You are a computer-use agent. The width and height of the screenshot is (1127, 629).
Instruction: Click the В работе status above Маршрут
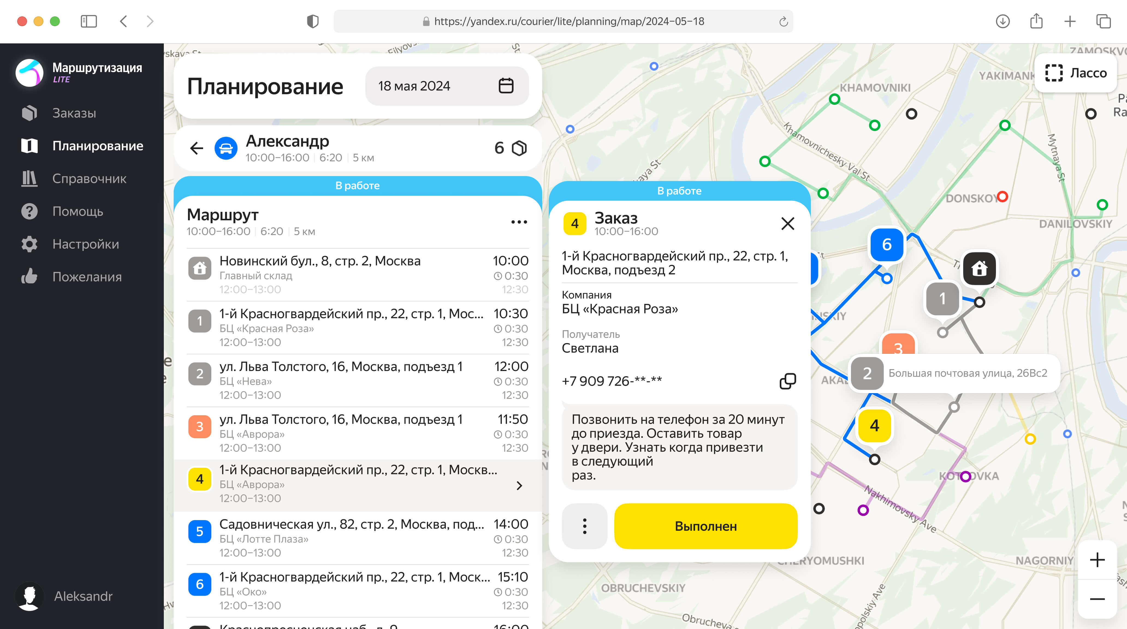tap(357, 186)
